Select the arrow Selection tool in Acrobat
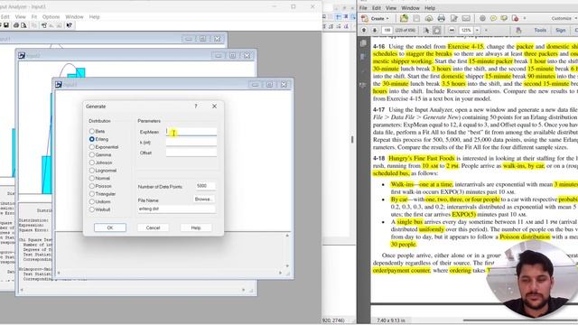 [426, 30]
